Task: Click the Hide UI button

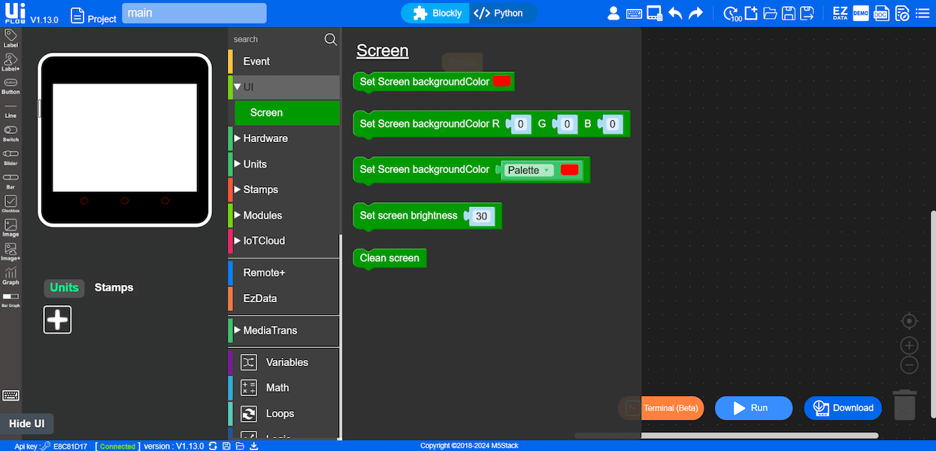Action: pos(27,424)
